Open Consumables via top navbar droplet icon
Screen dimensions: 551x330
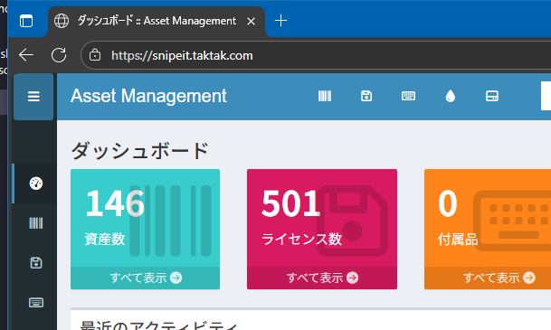451,96
